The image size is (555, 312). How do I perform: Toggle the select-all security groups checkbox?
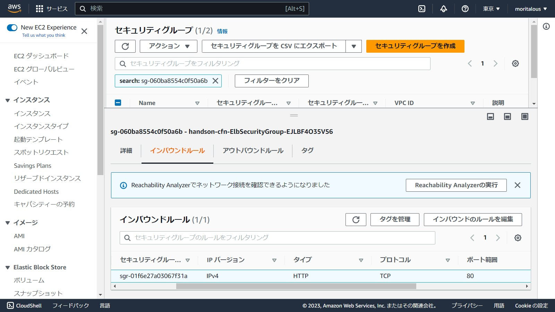point(118,103)
